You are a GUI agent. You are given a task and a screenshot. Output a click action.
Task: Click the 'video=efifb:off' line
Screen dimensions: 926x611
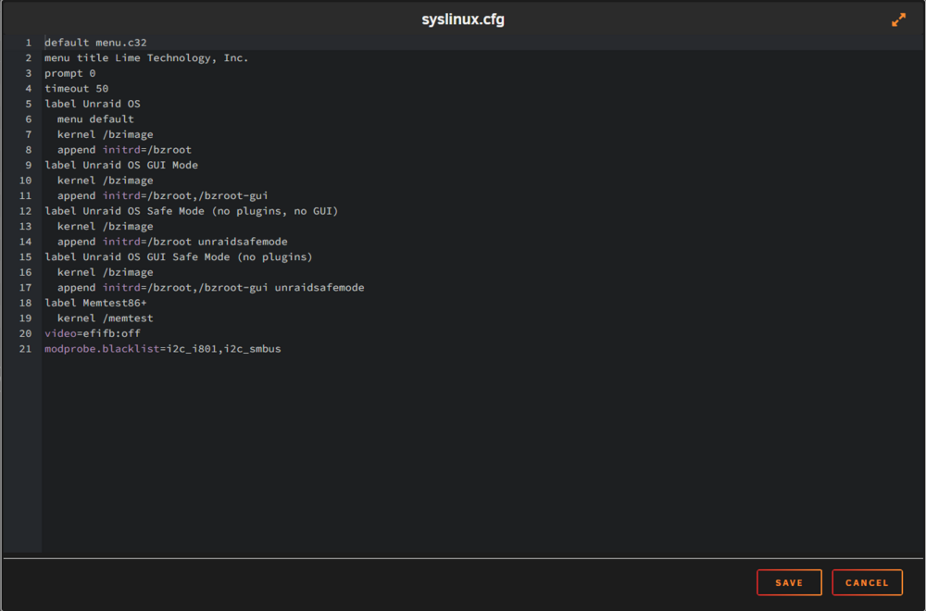click(x=92, y=334)
